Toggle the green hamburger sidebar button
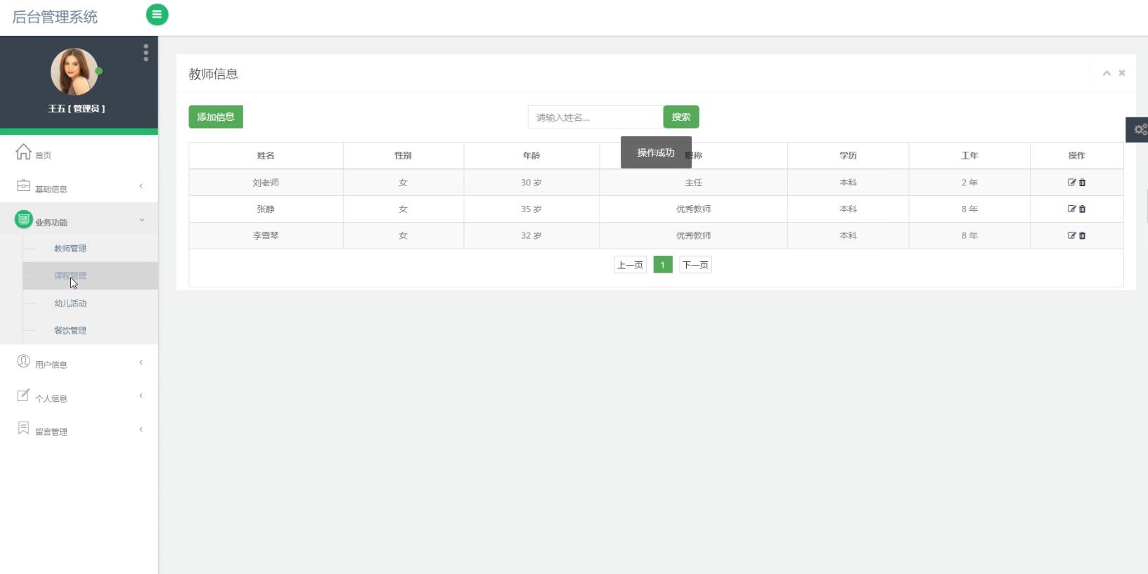The image size is (1148, 574). pyautogui.click(x=157, y=14)
